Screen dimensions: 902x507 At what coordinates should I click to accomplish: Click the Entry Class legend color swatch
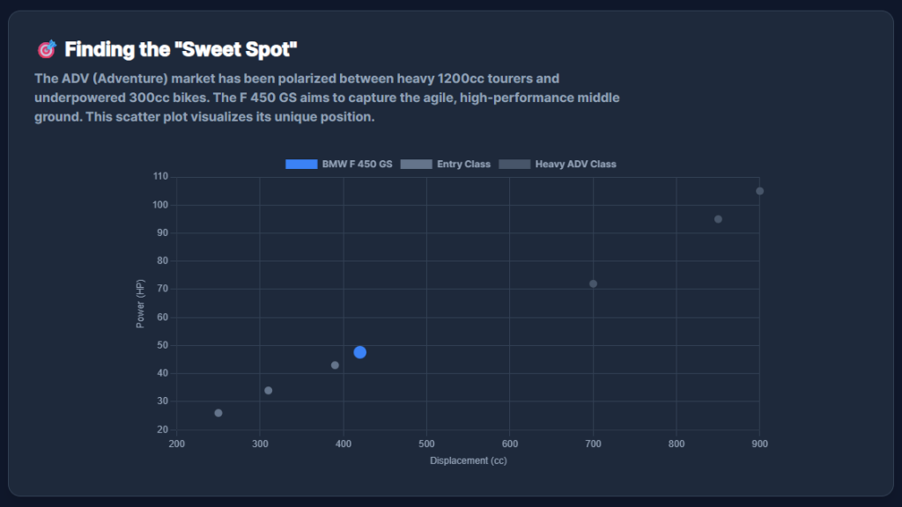[x=417, y=165]
